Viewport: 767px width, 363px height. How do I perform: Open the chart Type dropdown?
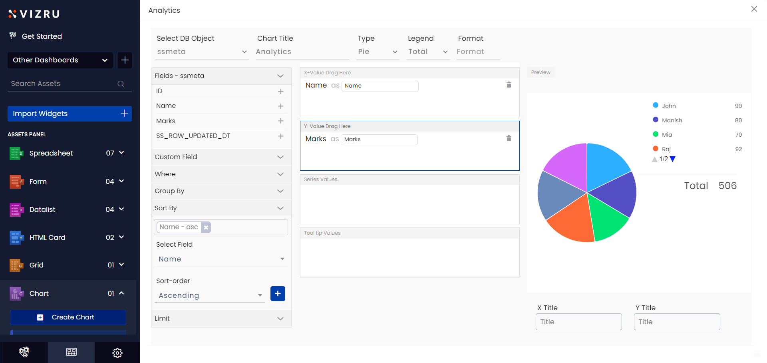tap(377, 52)
